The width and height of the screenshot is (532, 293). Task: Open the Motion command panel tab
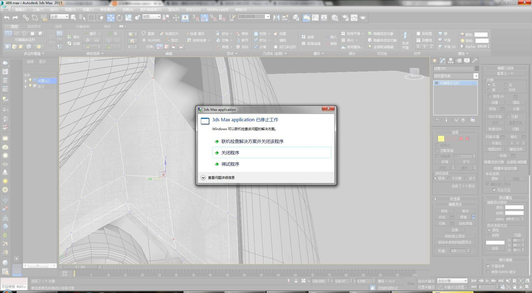459,61
